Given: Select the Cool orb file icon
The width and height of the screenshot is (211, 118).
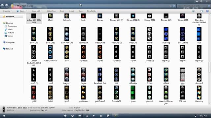Looking at the screenshot, I should (67, 52).
